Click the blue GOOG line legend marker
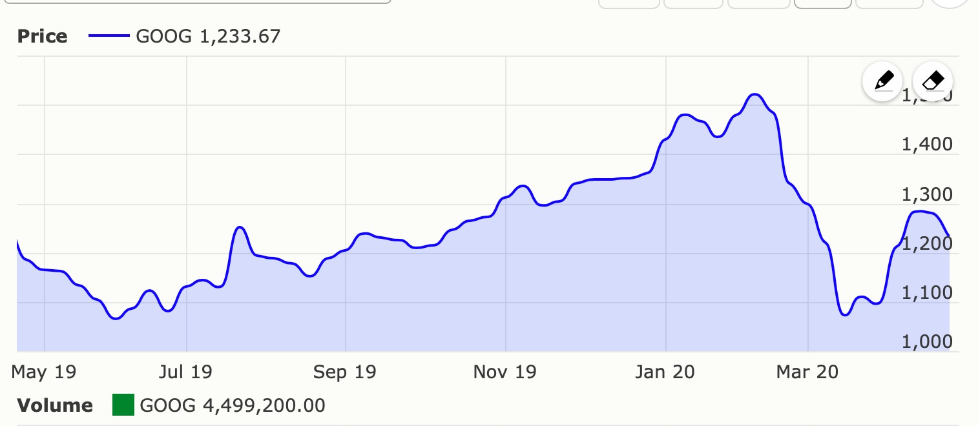This screenshot has width=978, height=426. [110, 36]
